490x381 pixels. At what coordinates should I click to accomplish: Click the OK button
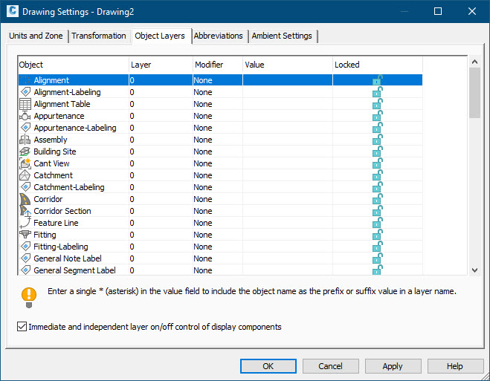(x=268, y=366)
